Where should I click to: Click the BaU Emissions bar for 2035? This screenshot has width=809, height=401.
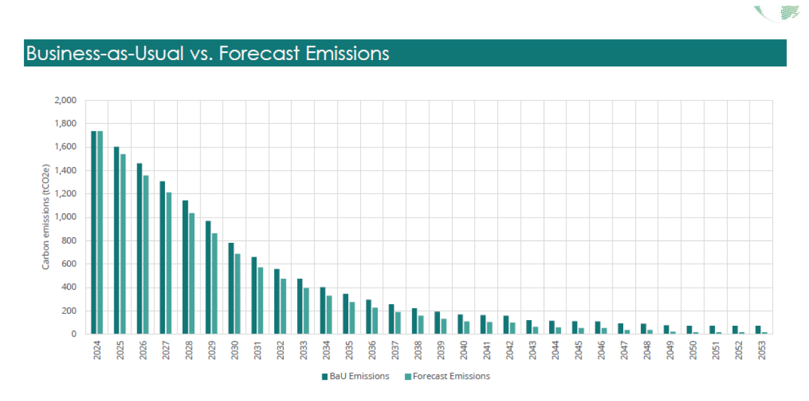click(346, 313)
